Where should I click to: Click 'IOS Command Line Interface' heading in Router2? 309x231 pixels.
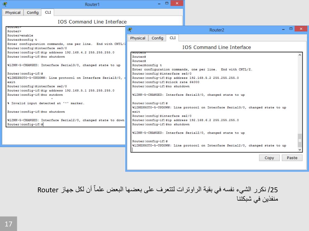point(217,47)
